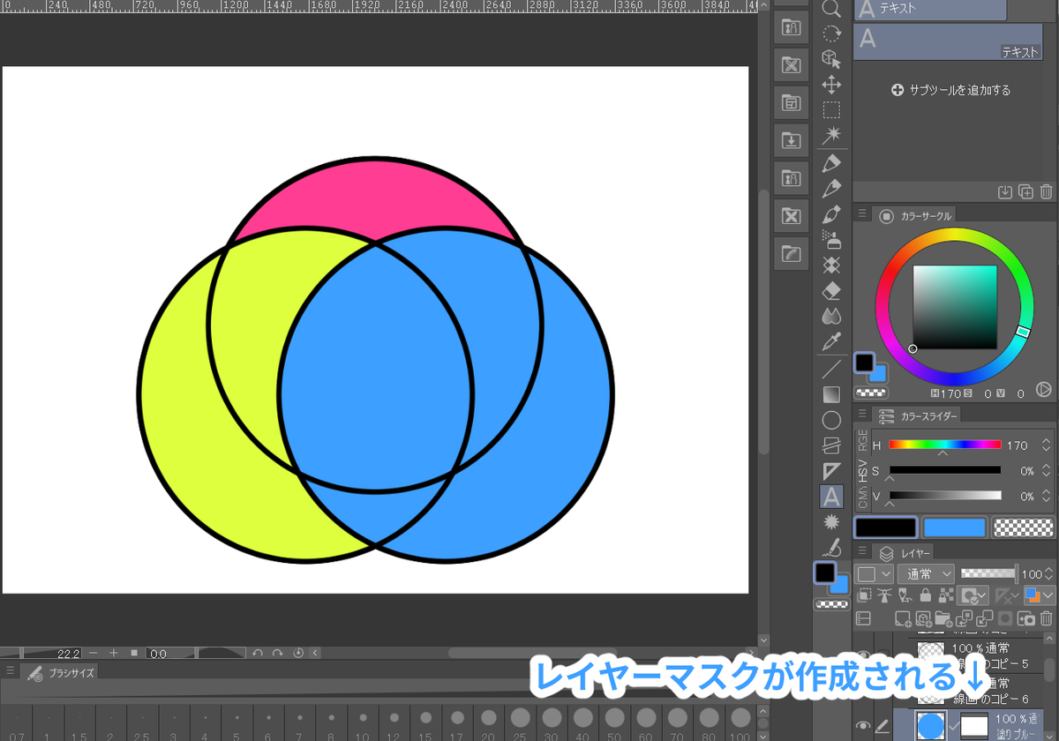The width and height of the screenshot is (1059, 741).
Task: Select the Decoration tool
Action: [831, 266]
